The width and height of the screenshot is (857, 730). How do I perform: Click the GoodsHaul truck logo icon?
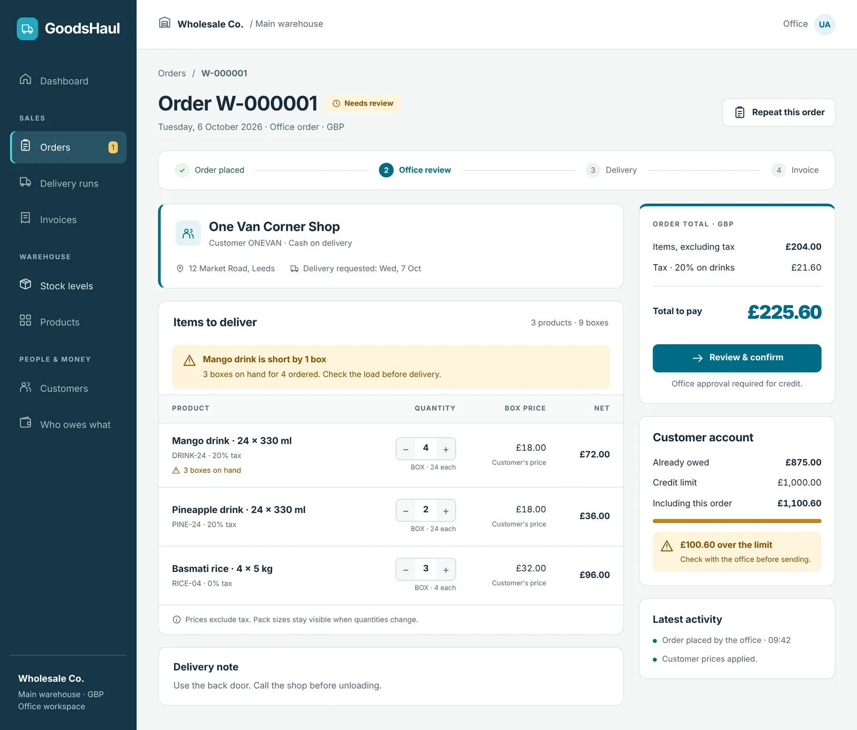[27, 28]
